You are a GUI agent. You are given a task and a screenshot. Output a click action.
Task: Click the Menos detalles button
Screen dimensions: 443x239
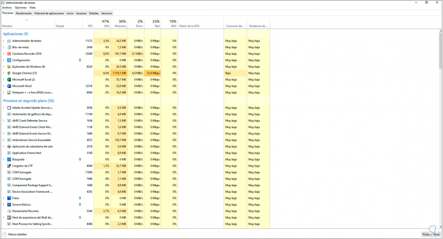pyautogui.click(x=15, y=234)
